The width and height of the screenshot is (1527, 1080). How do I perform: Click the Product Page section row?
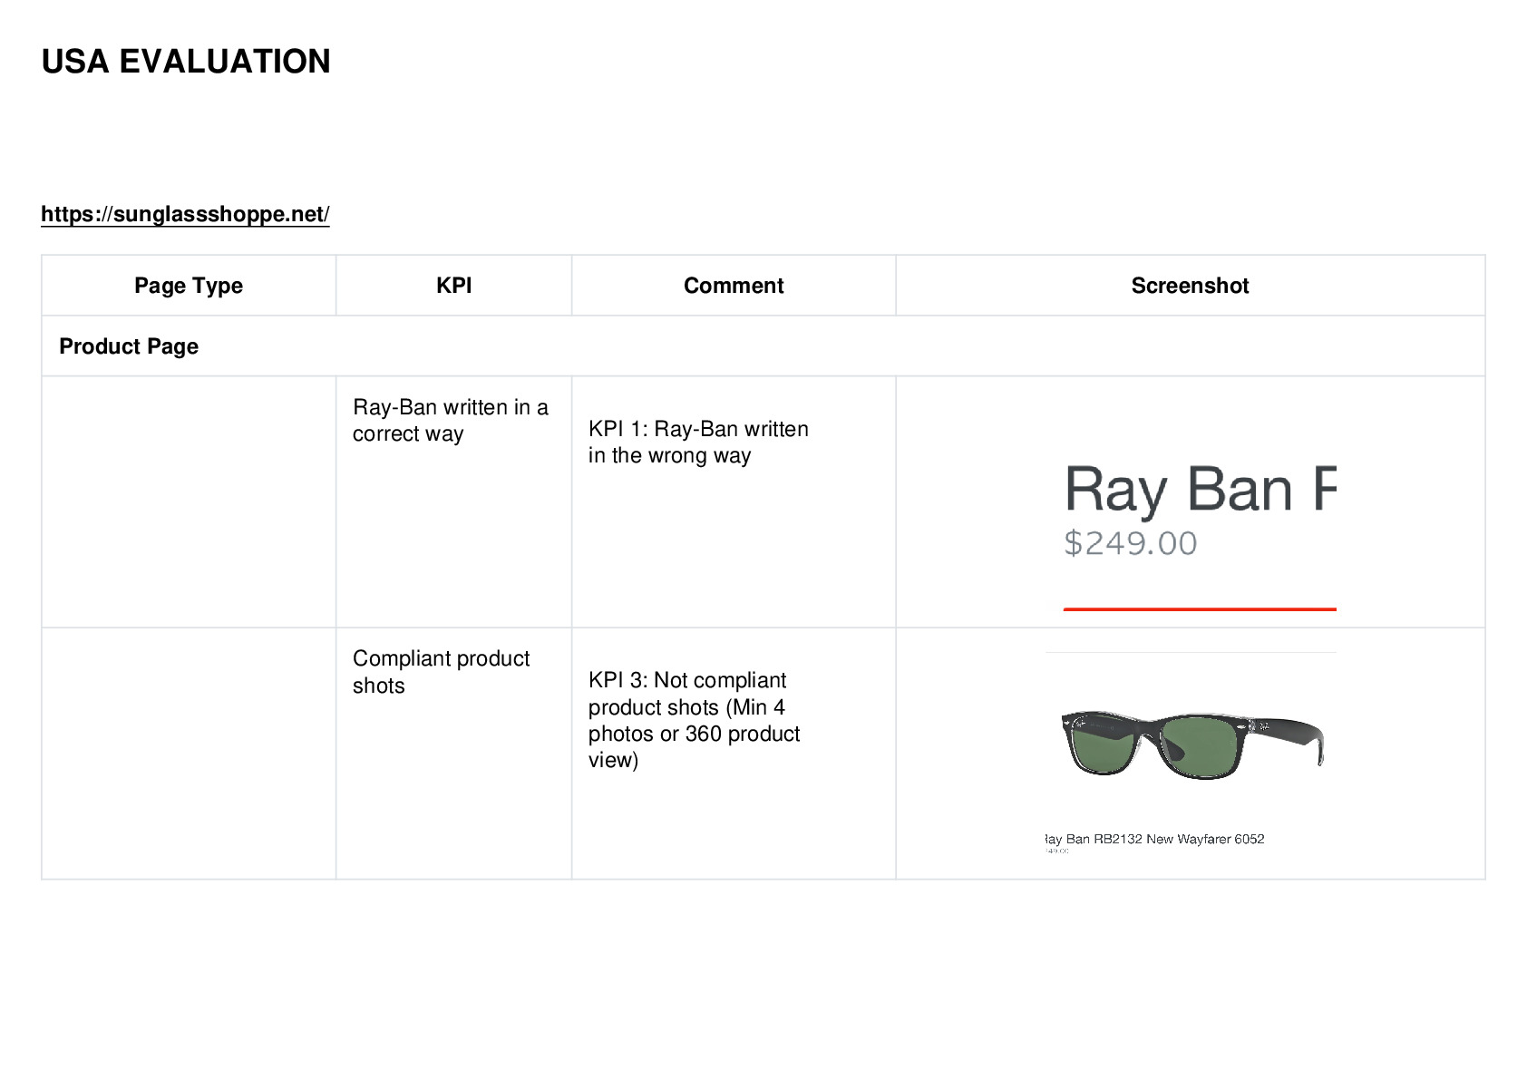763,346
